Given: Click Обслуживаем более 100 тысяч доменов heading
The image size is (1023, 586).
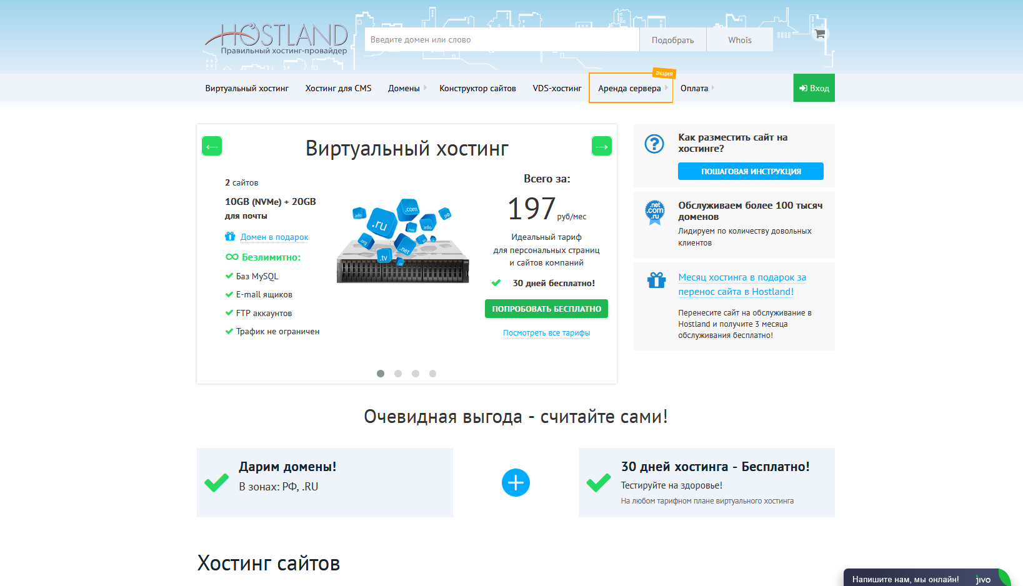Looking at the screenshot, I should pos(750,211).
